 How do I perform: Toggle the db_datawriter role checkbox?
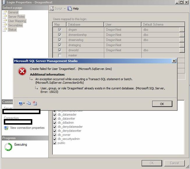point(55,119)
